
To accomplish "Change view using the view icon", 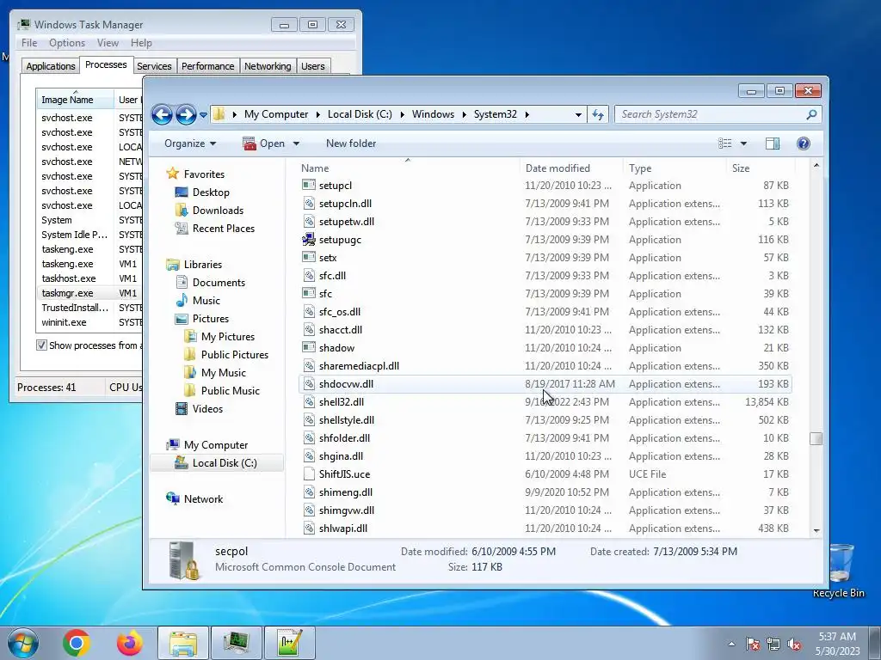I will [724, 144].
